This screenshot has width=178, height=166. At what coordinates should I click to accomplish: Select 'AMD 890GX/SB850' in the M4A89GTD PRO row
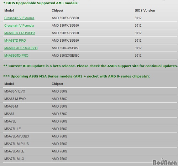(x=66, y=56)
